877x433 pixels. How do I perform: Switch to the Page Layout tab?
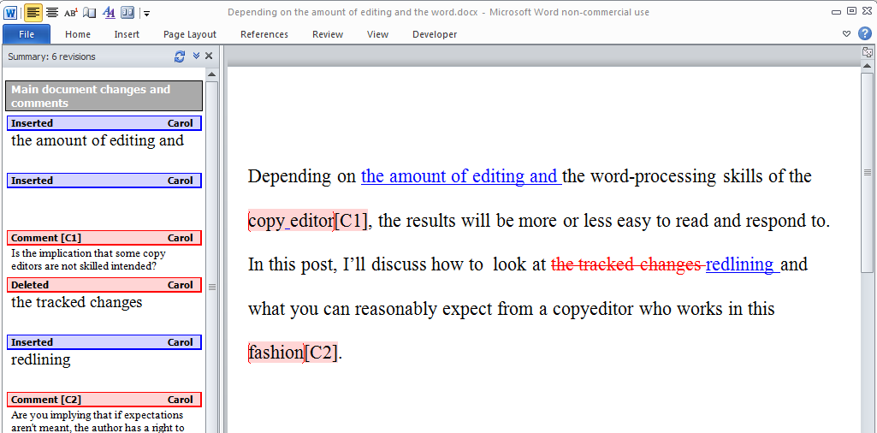pos(190,34)
